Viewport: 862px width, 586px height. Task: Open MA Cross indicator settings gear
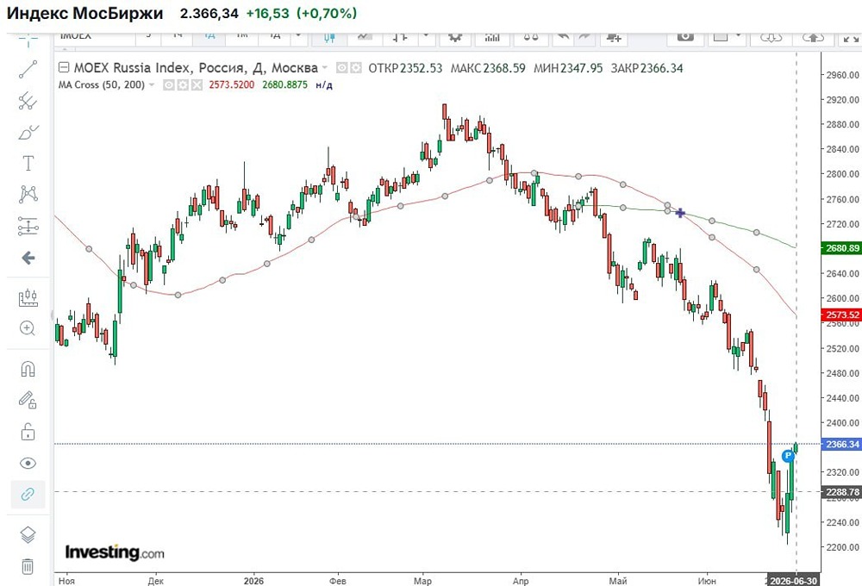(183, 84)
